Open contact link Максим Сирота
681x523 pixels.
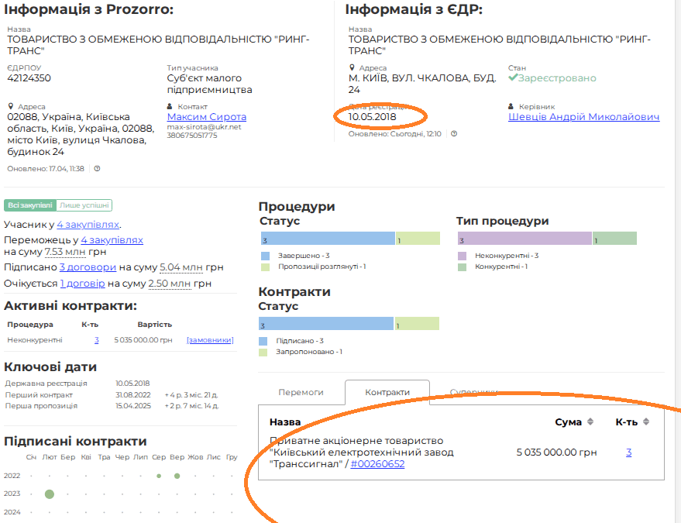[206, 117]
